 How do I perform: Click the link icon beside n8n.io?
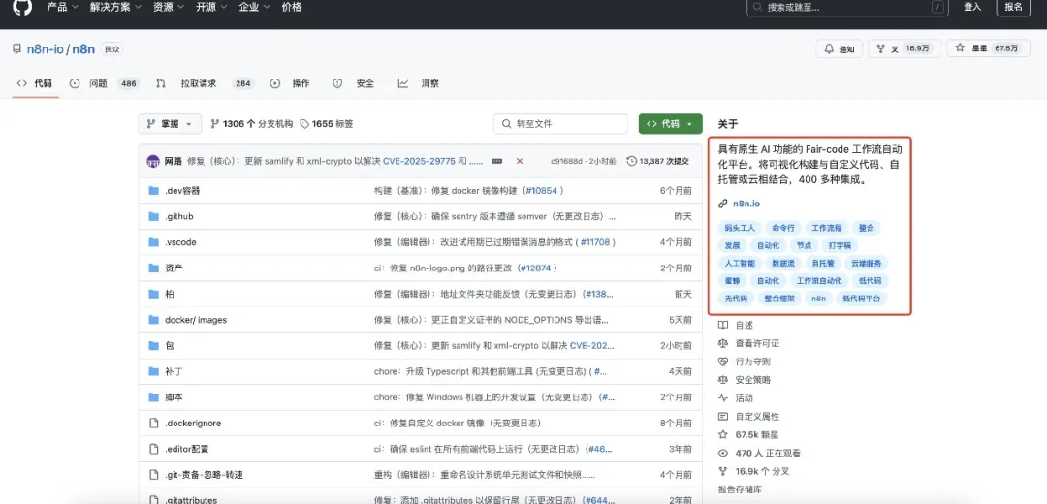tap(722, 204)
